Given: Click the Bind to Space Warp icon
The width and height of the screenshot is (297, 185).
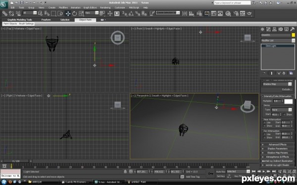Looking at the screenshot, I should coord(18,13).
